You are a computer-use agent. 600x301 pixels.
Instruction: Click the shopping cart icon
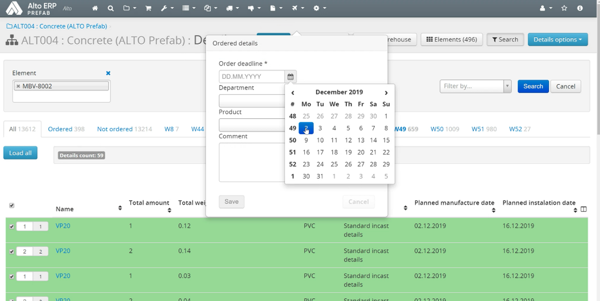tap(149, 8)
